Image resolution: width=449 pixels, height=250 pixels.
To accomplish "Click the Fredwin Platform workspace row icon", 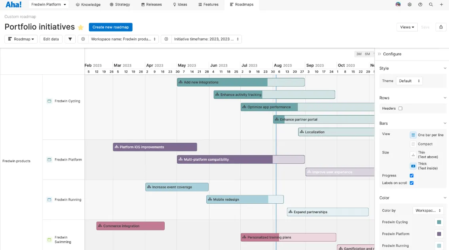I will coord(49,159).
